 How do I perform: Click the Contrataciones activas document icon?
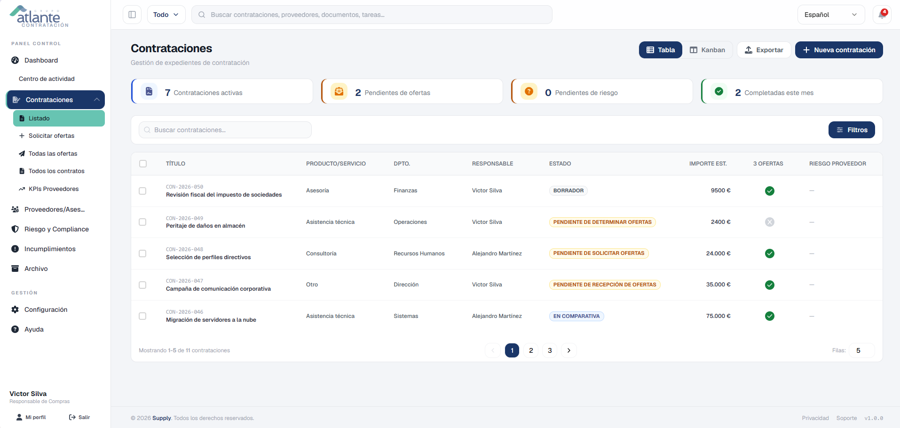pyautogui.click(x=149, y=91)
